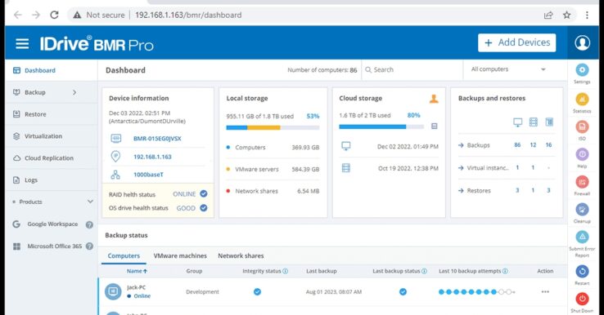This screenshot has width=604, height=315.
Task: Switch to the Network shares tab
Action: pos(241,256)
